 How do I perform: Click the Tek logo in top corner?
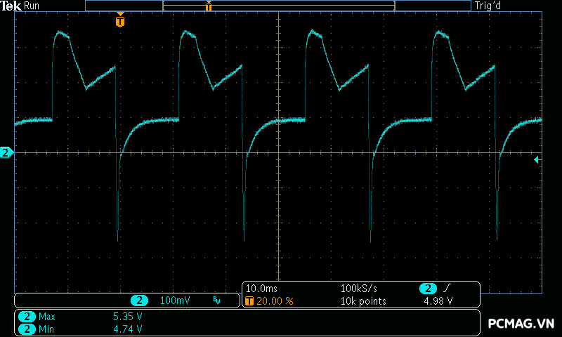pyautogui.click(x=12, y=6)
